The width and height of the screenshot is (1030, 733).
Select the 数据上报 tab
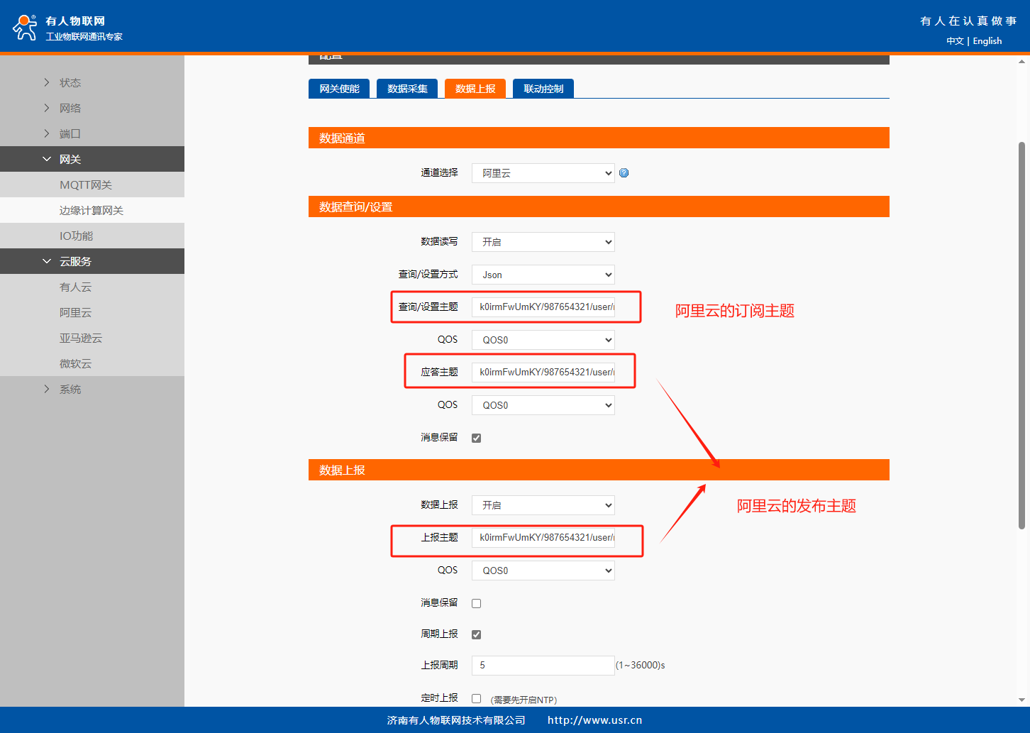point(475,89)
